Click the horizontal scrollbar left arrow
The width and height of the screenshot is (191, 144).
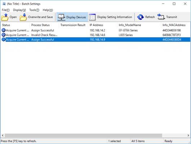click(3, 135)
